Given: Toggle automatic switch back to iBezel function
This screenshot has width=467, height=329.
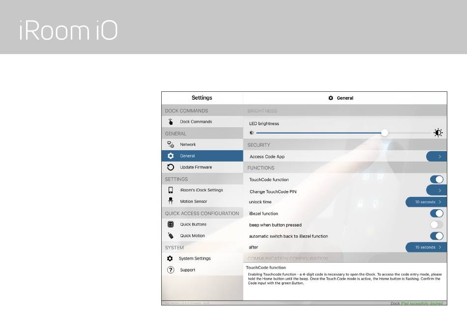Looking at the screenshot, I should (x=437, y=236).
